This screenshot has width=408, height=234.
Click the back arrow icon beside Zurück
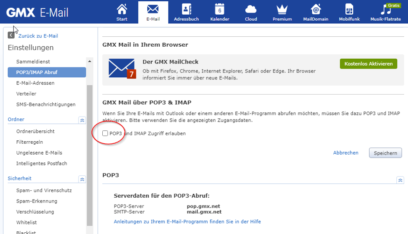tap(11, 35)
